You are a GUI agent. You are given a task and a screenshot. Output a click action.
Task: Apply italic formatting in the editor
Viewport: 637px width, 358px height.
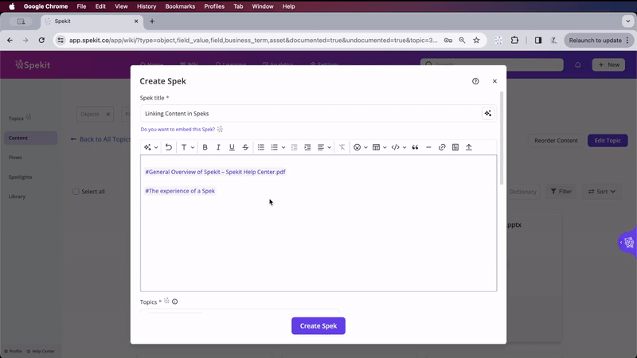pos(218,147)
